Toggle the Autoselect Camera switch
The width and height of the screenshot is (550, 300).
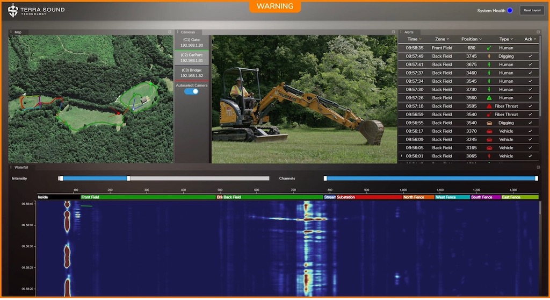point(192,91)
